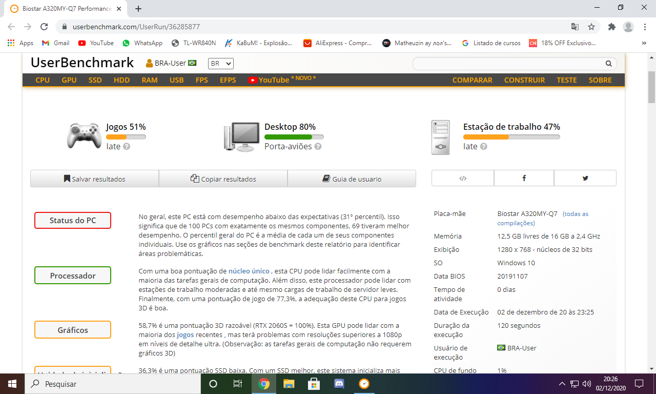
Task: Go back to the previous page
Action: tap(11, 27)
